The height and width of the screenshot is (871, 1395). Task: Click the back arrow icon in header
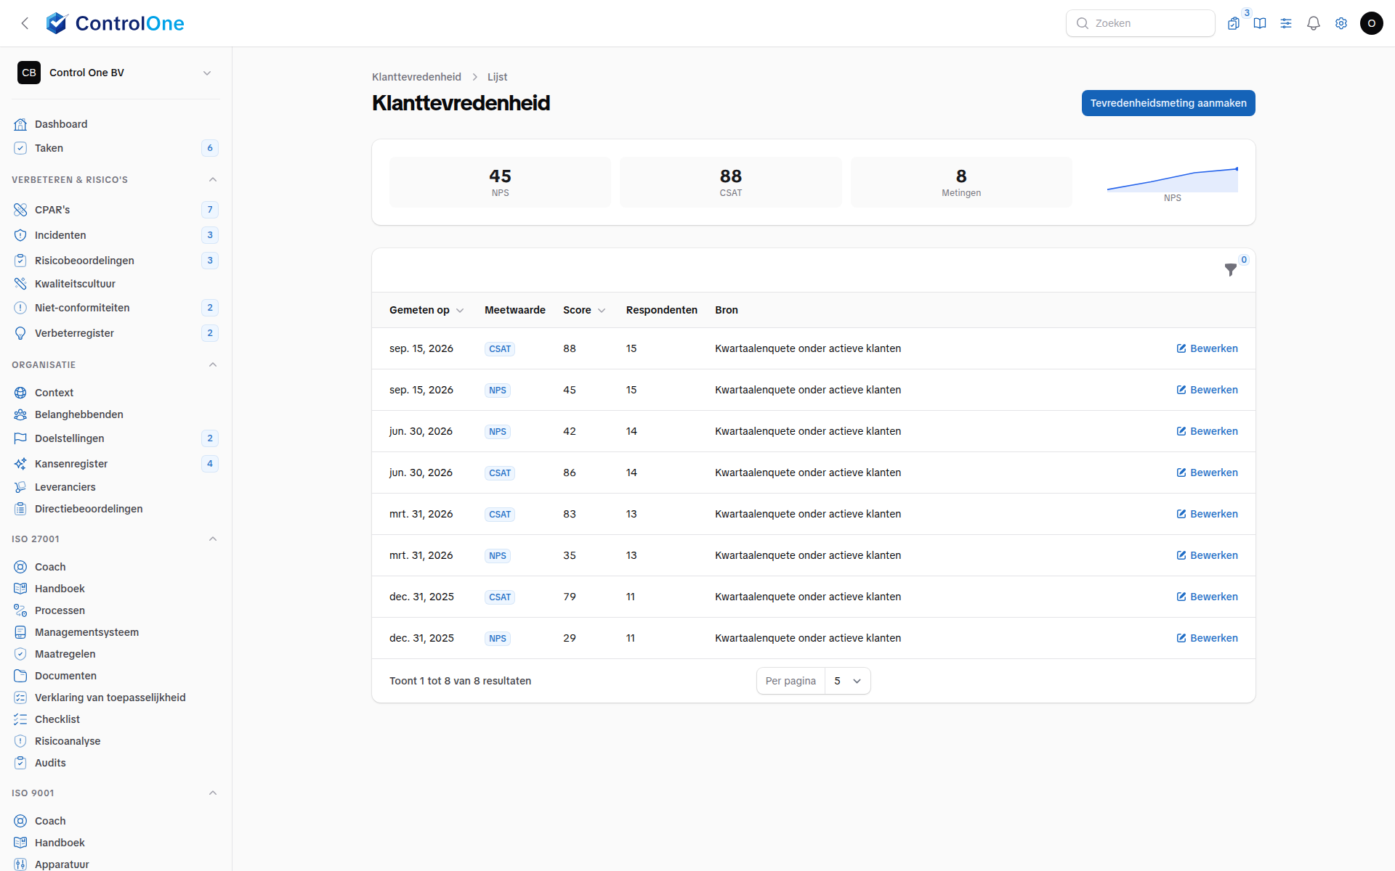click(25, 23)
